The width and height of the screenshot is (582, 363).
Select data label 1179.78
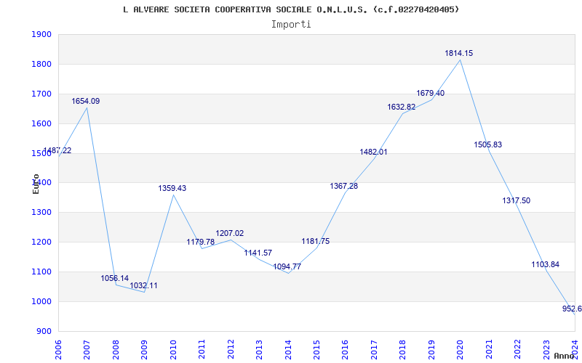[201, 242]
